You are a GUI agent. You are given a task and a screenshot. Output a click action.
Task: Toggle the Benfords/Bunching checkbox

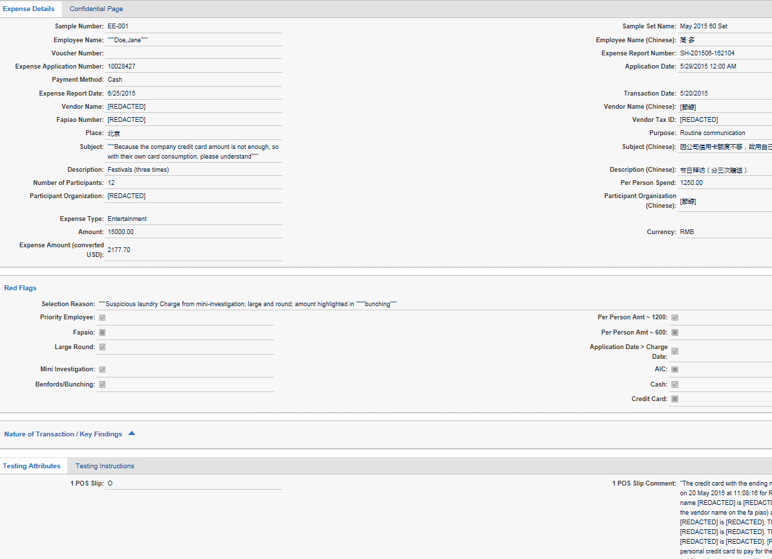click(x=102, y=384)
